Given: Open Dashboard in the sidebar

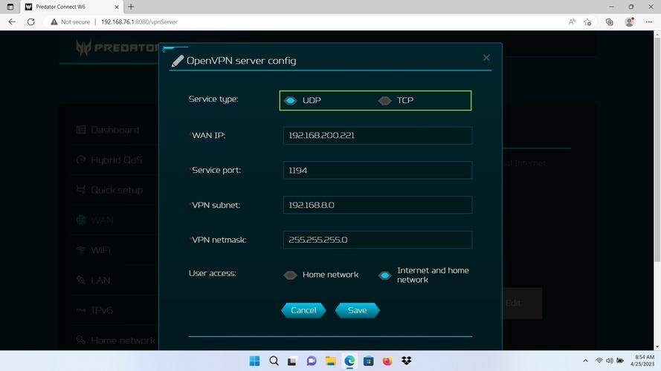Looking at the screenshot, I should [x=115, y=130].
